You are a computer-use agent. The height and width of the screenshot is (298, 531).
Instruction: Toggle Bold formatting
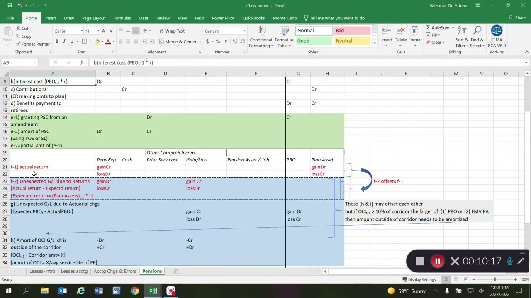click(x=57, y=41)
